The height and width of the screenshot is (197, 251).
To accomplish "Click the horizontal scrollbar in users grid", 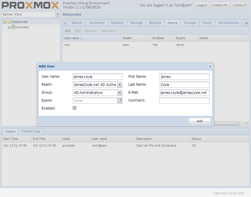I will tap(226, 123).
